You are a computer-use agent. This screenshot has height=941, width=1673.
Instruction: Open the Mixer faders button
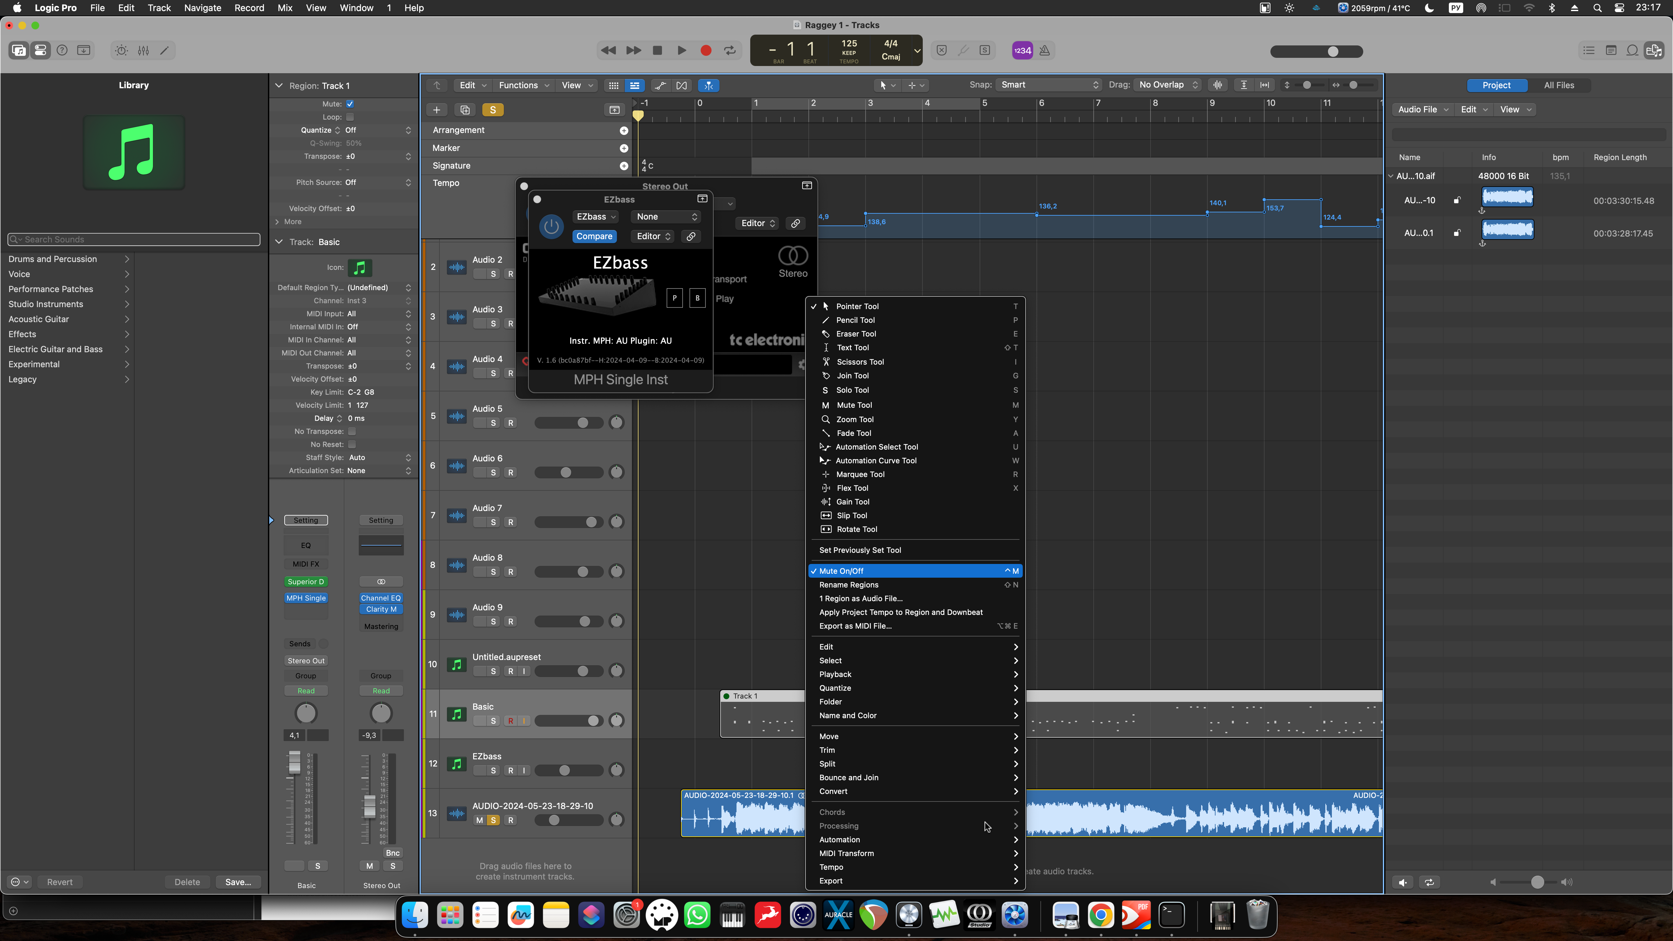pos(143,50)
